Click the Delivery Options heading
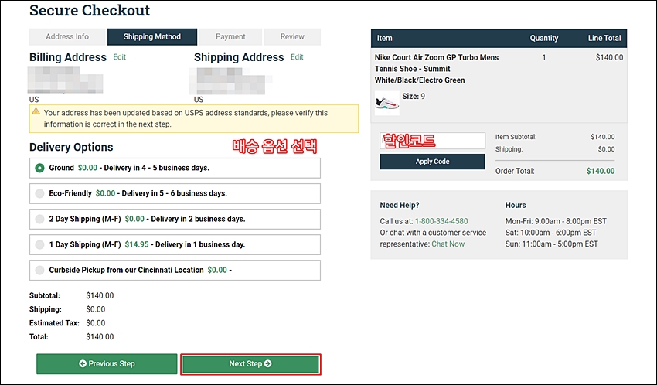 click(71, 147)
